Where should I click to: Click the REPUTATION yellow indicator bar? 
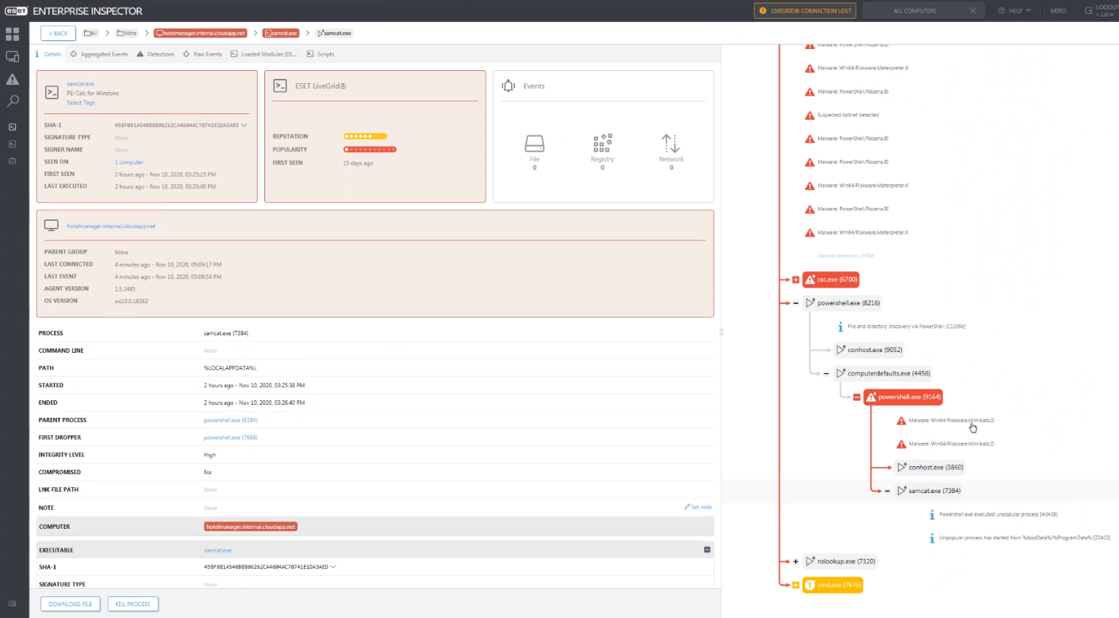pos(365,137)
